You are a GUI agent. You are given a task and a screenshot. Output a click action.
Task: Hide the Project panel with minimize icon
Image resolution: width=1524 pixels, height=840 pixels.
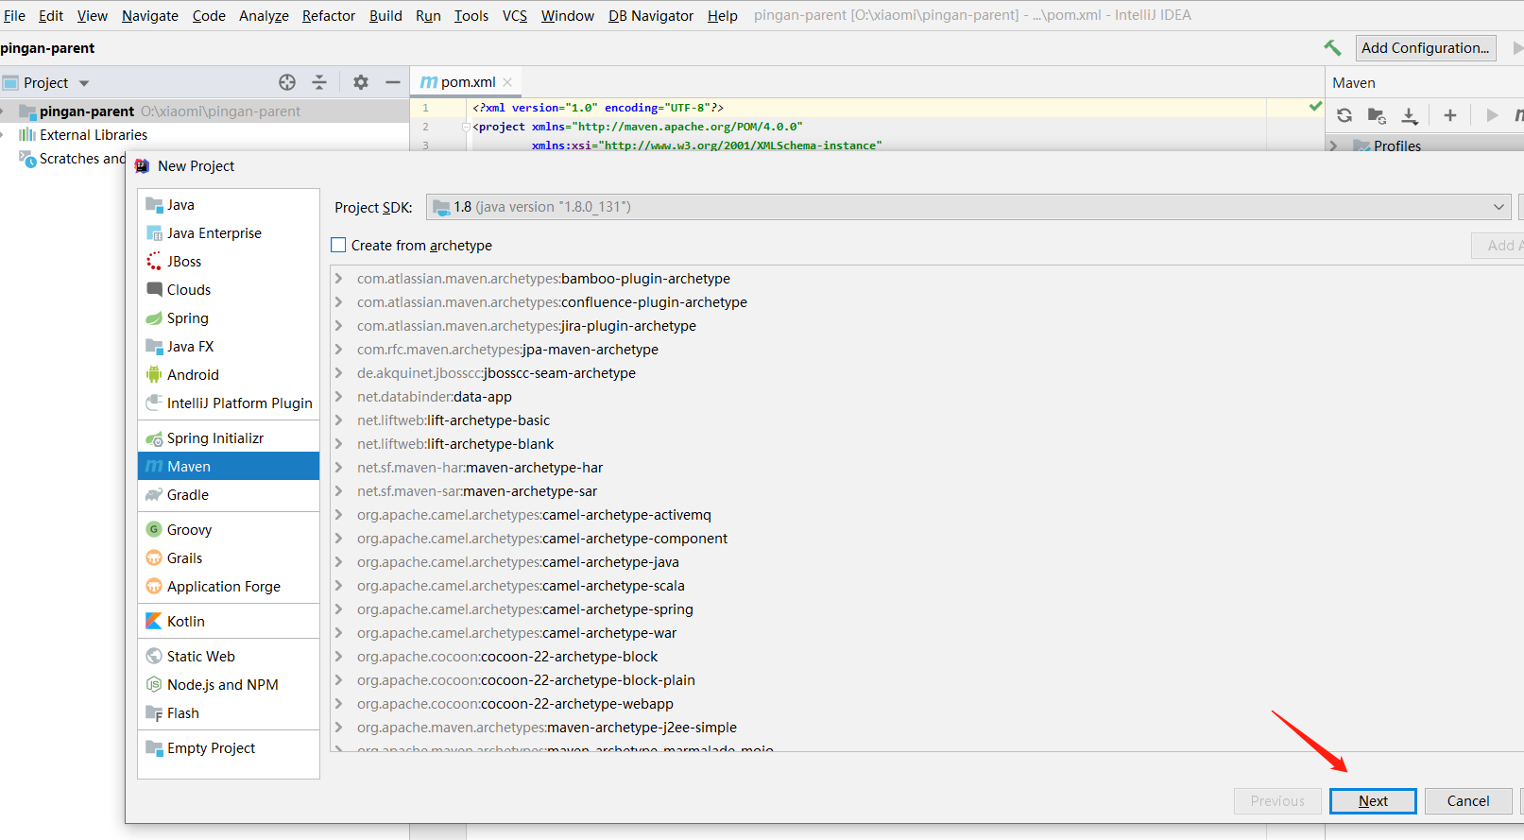(x=393, y=82)
